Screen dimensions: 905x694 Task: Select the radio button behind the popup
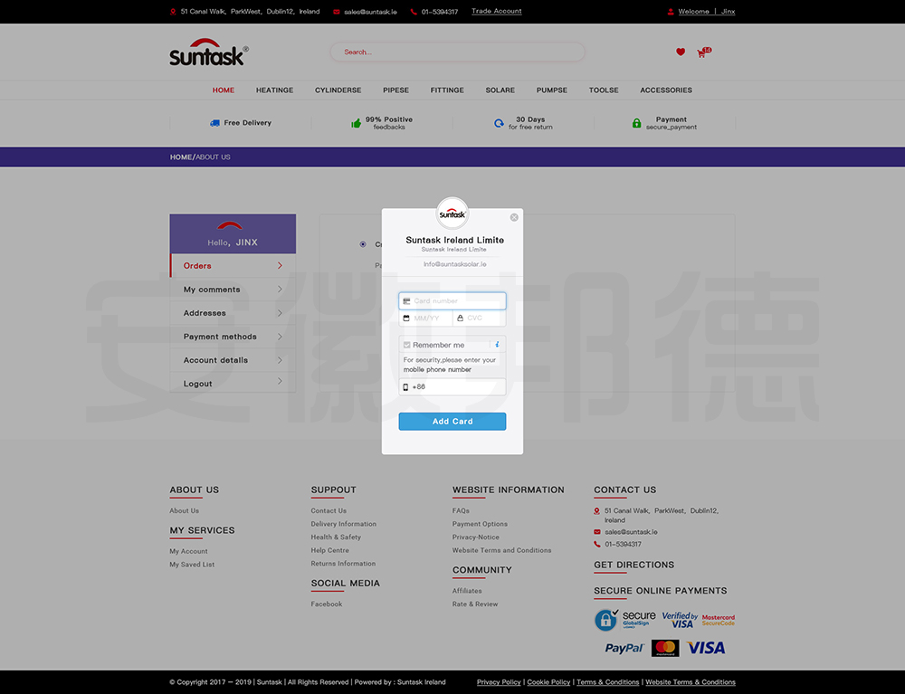[363, 244]
